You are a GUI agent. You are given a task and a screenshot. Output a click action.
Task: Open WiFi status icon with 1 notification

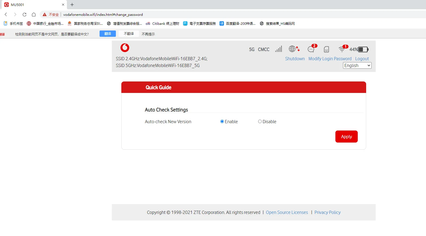tap(342, 49)
